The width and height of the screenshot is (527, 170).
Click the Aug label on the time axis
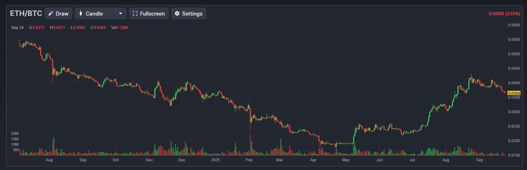[50, 160]
